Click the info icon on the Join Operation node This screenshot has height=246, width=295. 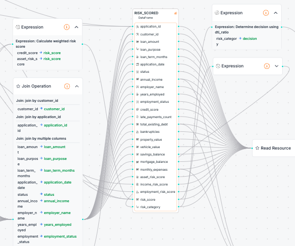pos(67,86)
